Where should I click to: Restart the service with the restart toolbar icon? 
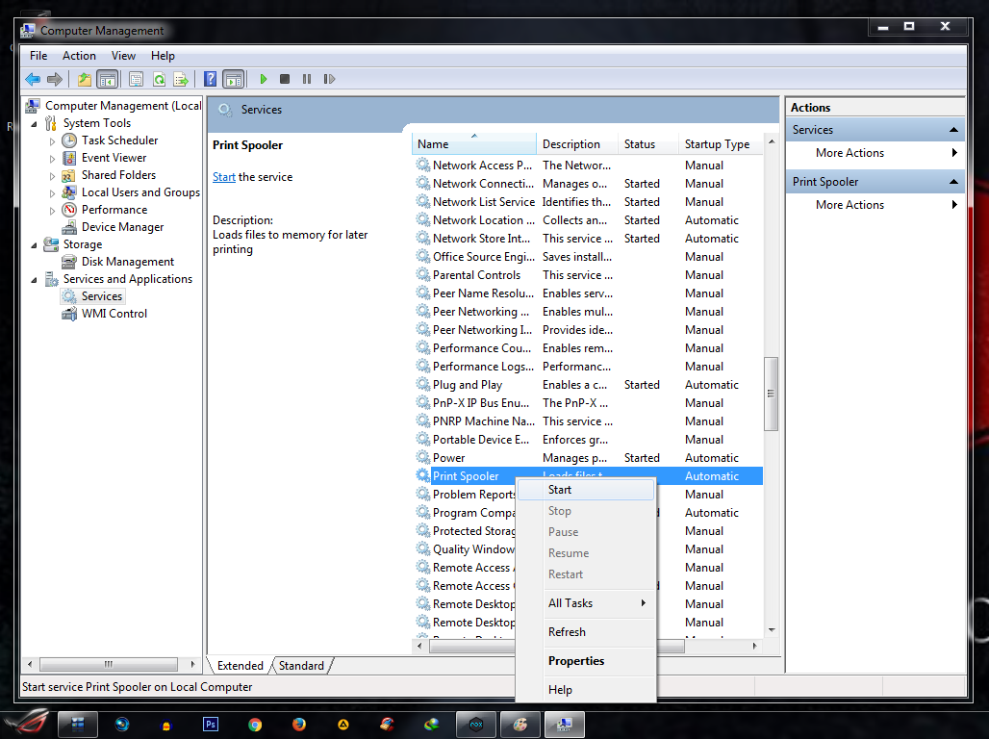tap(329, 79)
